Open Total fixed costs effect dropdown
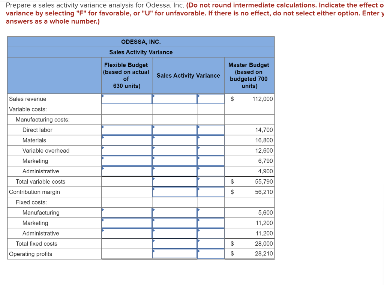 (211, 244)
